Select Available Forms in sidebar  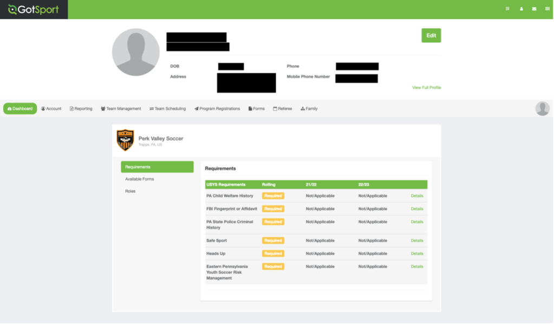(140, 179)
